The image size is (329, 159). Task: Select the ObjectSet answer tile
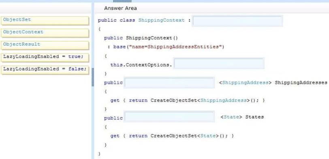(x=45, y=21)
